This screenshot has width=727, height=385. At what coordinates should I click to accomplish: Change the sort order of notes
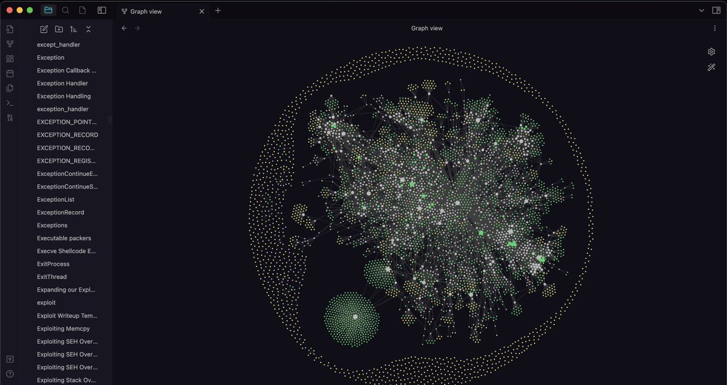73,28
